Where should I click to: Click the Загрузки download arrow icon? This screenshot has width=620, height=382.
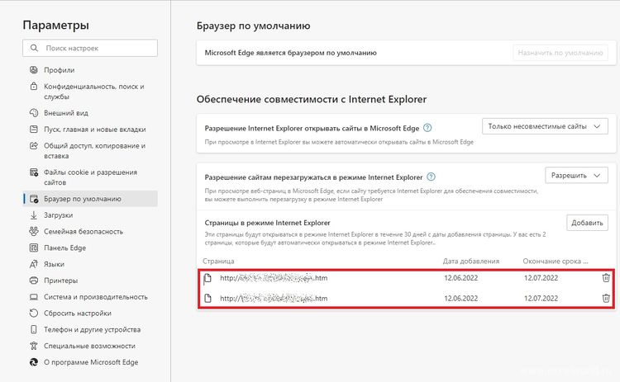34,215
